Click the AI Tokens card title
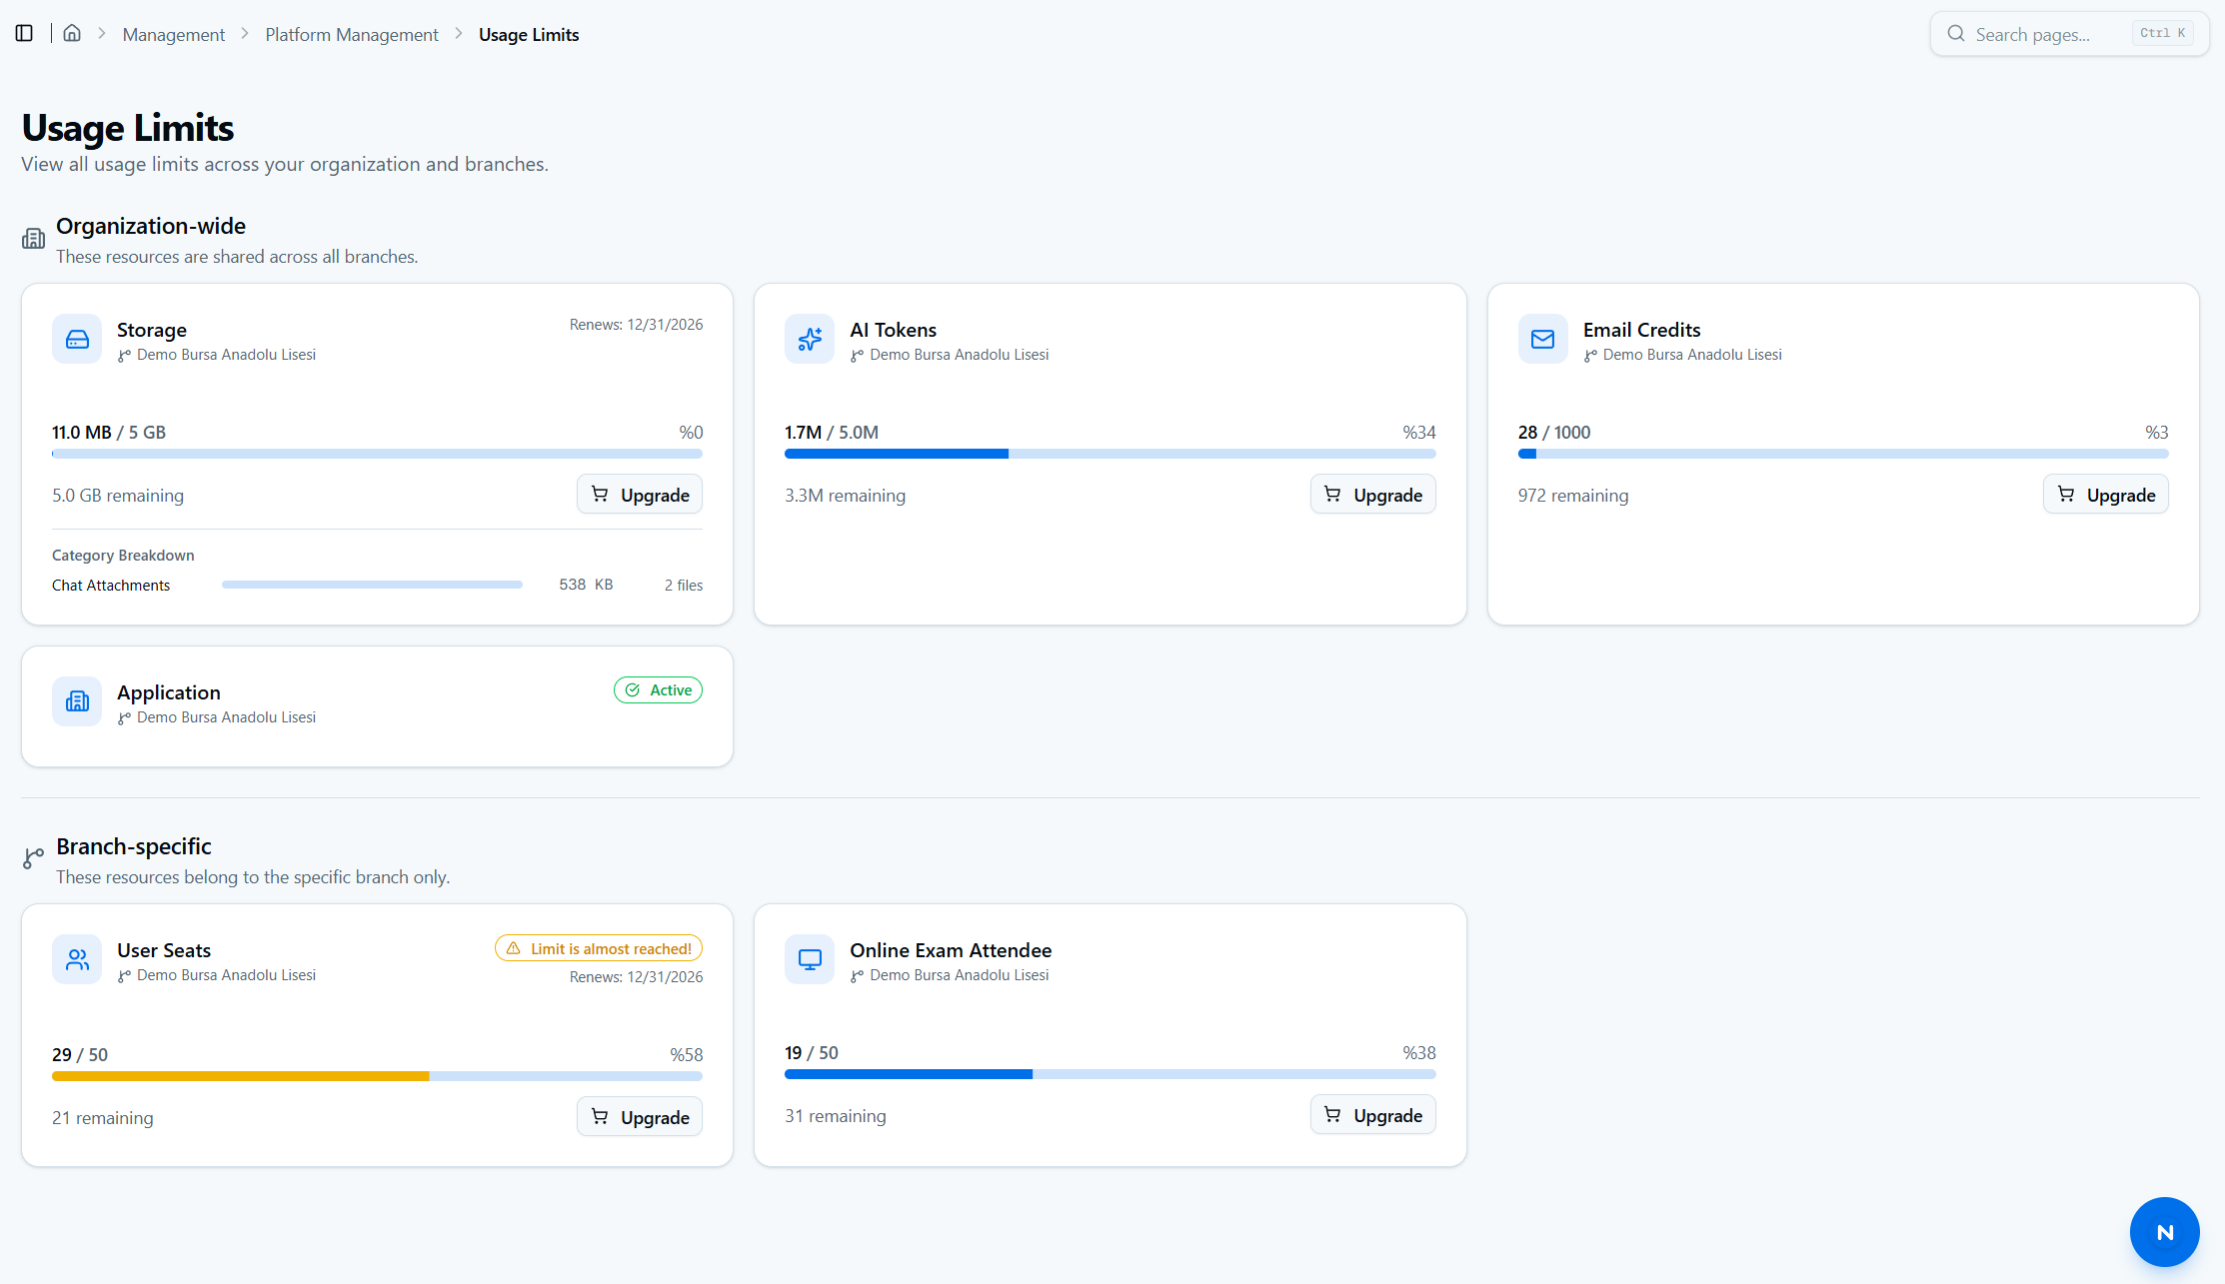This screenshot has width=2225, height=1284. pos(894,330)
